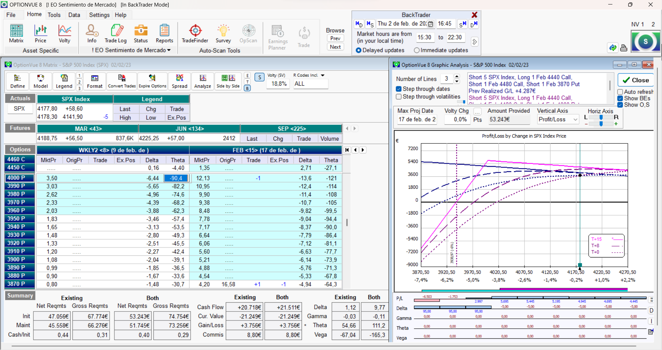662x350 pixels.
Task: Click the print icon near NV indicator
Action: tap(624, 48)
